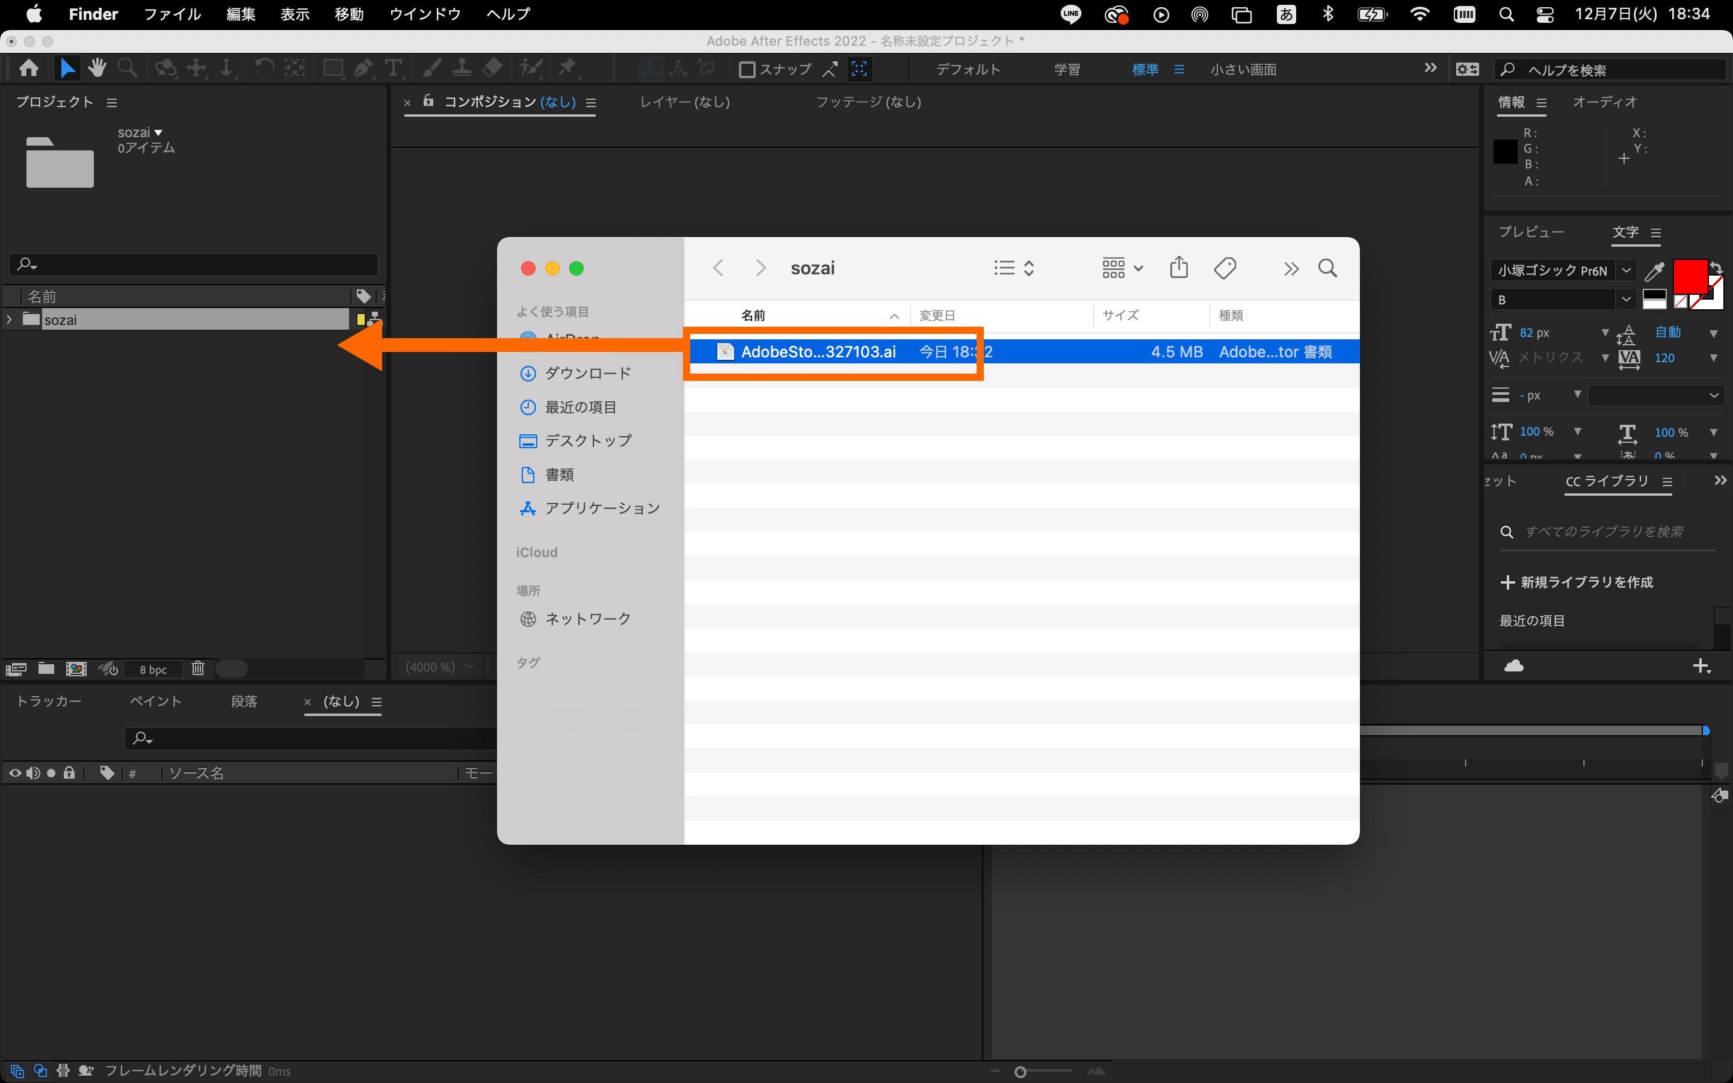
Task: Click the Home icon in toolbar
Action: 29,69
